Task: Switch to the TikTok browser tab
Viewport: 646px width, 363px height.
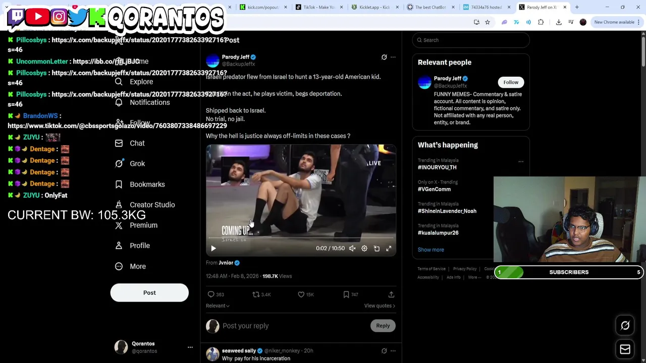Action: click(319, 7)
